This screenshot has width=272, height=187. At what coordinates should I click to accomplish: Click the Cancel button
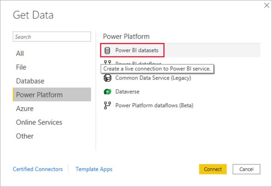point(246,169)
